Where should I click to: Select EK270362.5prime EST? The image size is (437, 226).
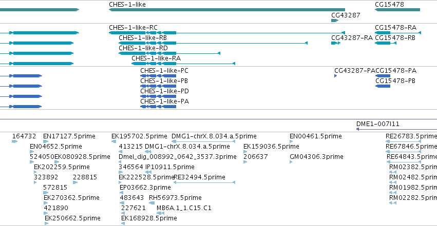pyautogui.click(x=46, y=203)
